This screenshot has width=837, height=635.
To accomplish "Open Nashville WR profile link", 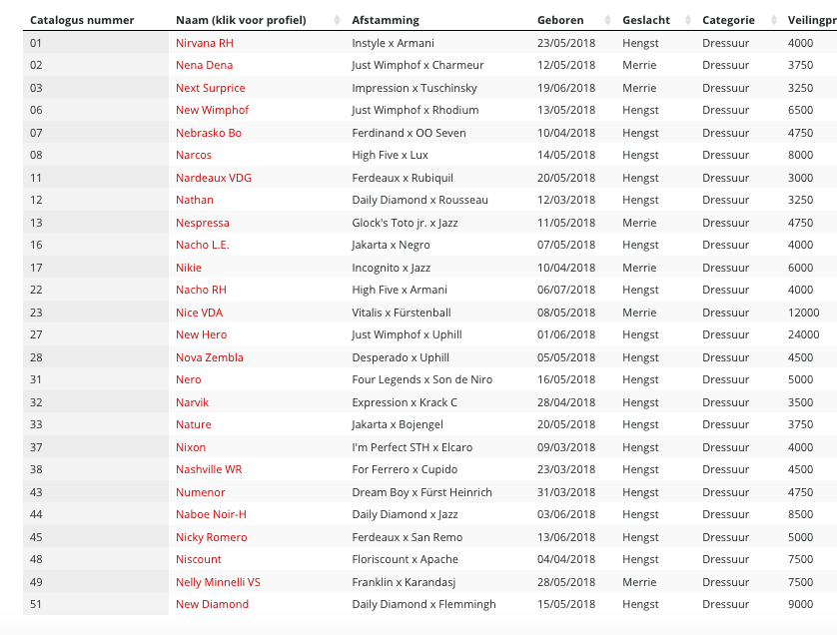I will click(209, 469).
